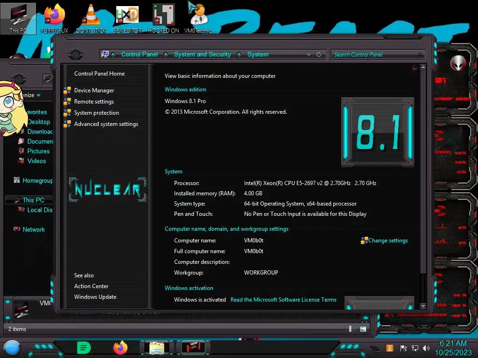Click the Homegroup icon in Explorer sidebar
Viewport: 478px width, 358px height.
pos(17,180)
